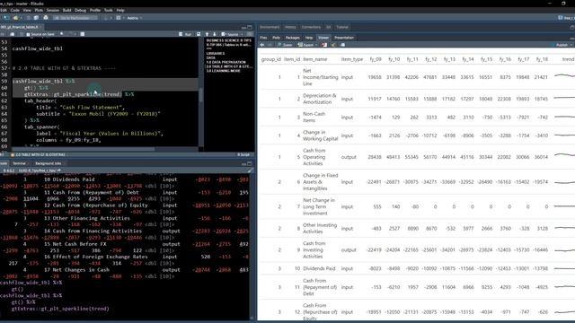This screenshot has width=575, height=323.
Task: Open the Source button dropdown arrow
Action: 242,34
